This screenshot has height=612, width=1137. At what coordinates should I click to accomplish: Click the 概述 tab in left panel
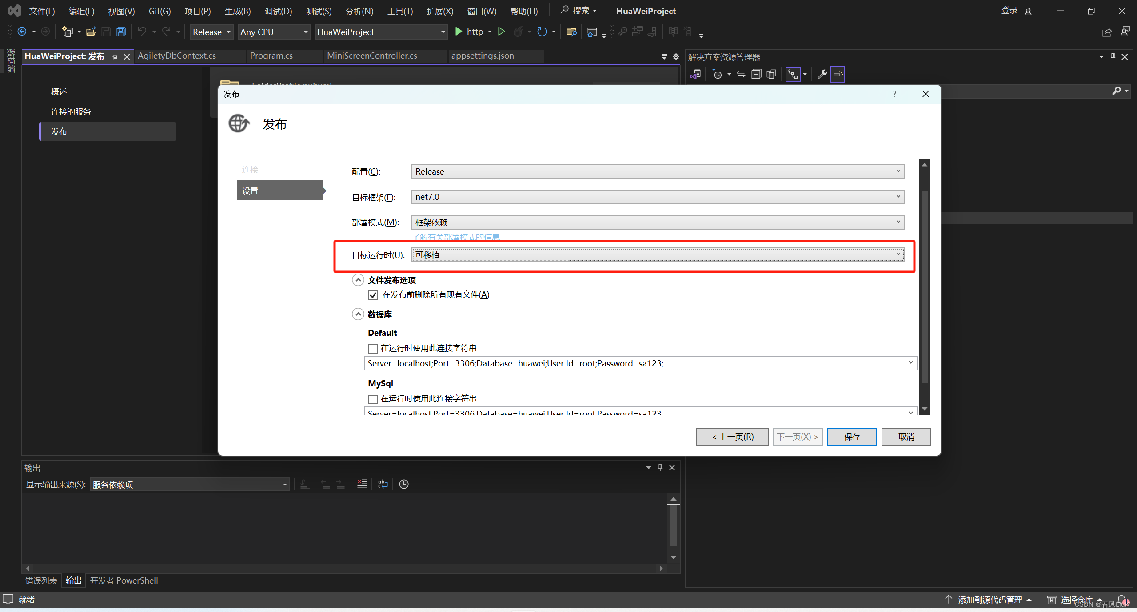tap(60, 91)
